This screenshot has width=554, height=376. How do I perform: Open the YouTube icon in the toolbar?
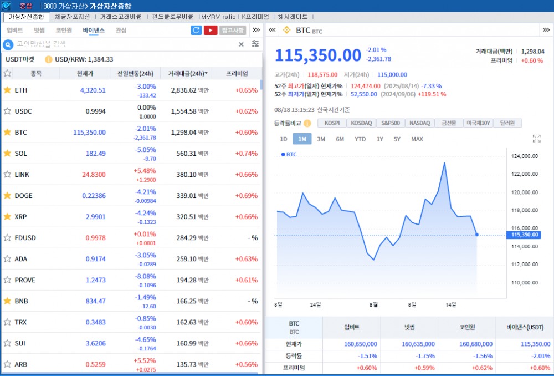[x=211, y=30]
